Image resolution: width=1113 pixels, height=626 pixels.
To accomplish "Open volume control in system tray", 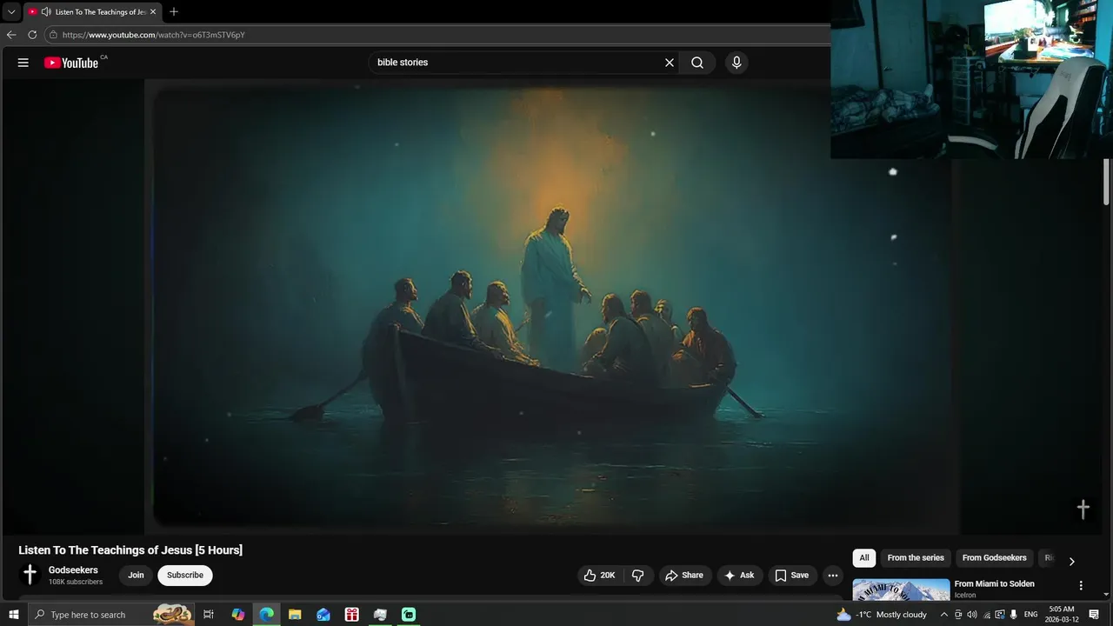I will click(x=972, y=615).
